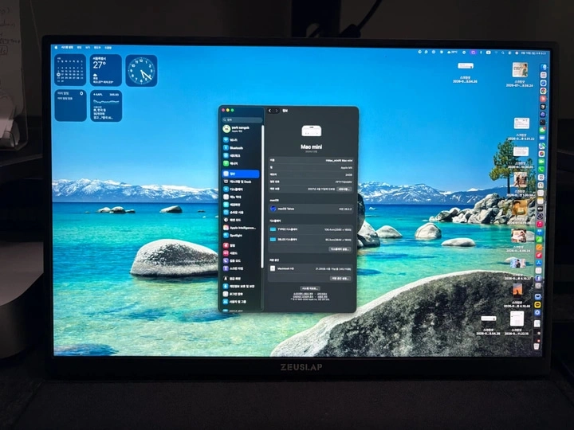Click the Display Settings button
This screenshot has width=574, height=430.
coord(340,249)
